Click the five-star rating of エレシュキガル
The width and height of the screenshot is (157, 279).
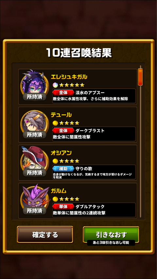[72, 85]
